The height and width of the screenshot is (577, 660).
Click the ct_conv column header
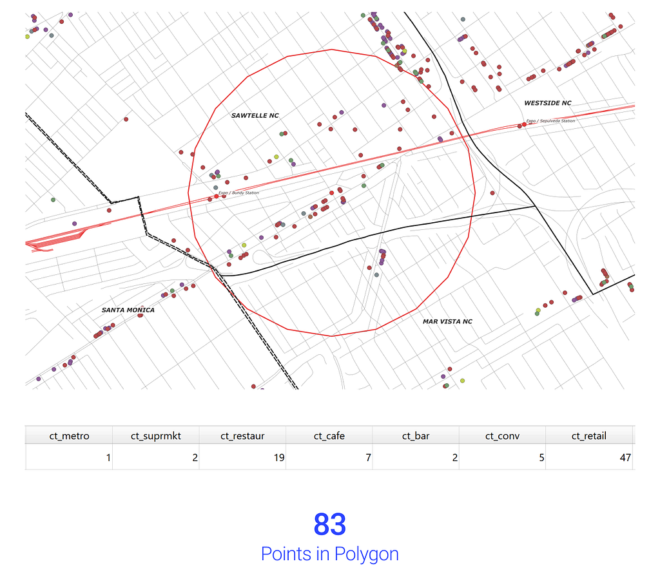(x=503, y=436)
